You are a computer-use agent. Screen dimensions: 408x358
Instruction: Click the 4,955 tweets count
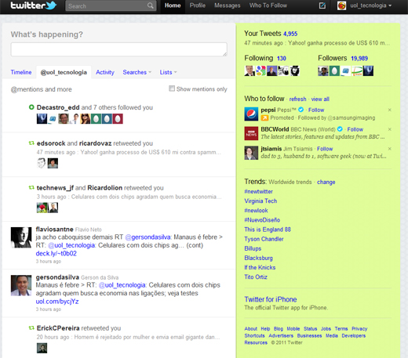[x=290, y=34]
